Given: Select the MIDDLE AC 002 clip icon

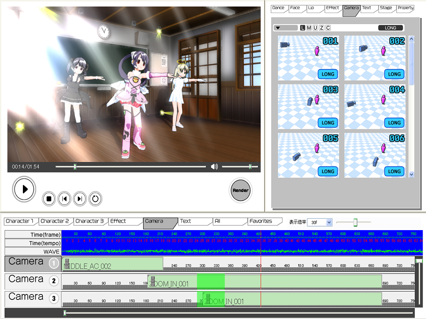Looking at the screenshot, I should [67, 263].
